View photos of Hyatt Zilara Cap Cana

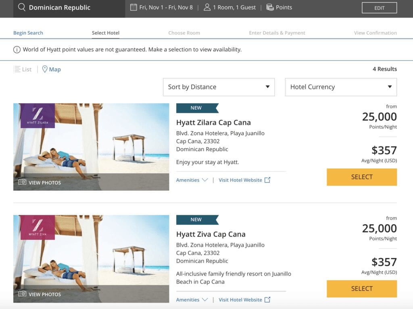pos(40,182)
